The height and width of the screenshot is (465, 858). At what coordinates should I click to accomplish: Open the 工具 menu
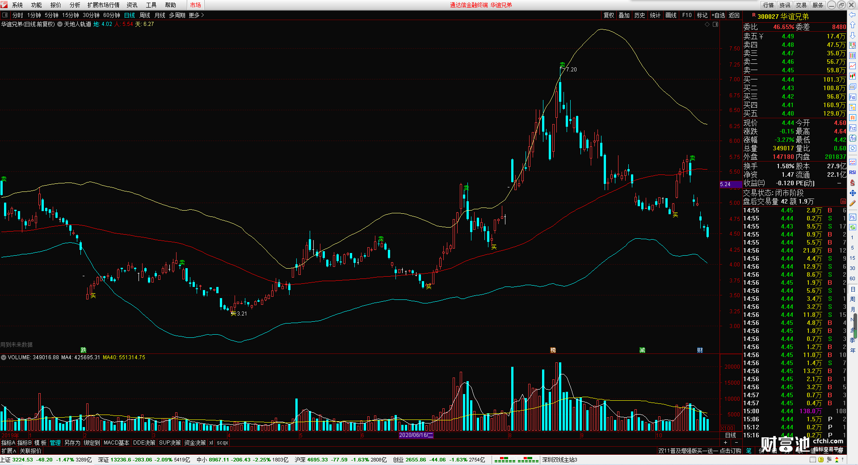click(151, 5)
